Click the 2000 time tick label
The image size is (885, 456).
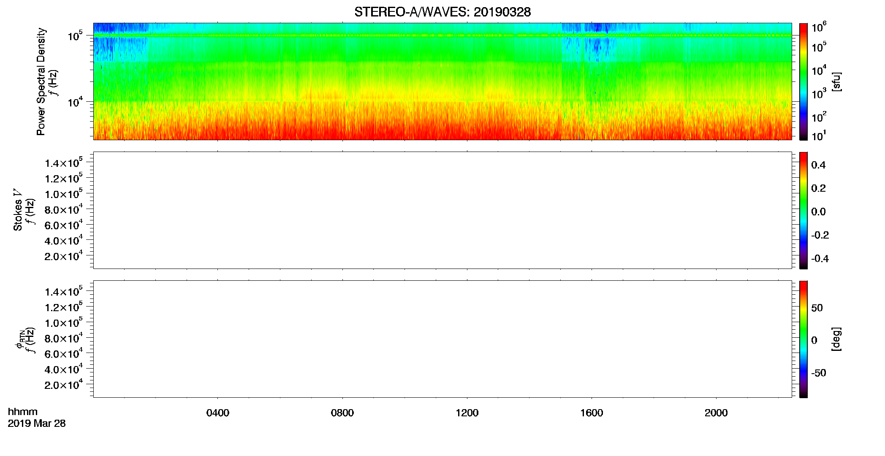pyautogui.click(x=716, y=413)
